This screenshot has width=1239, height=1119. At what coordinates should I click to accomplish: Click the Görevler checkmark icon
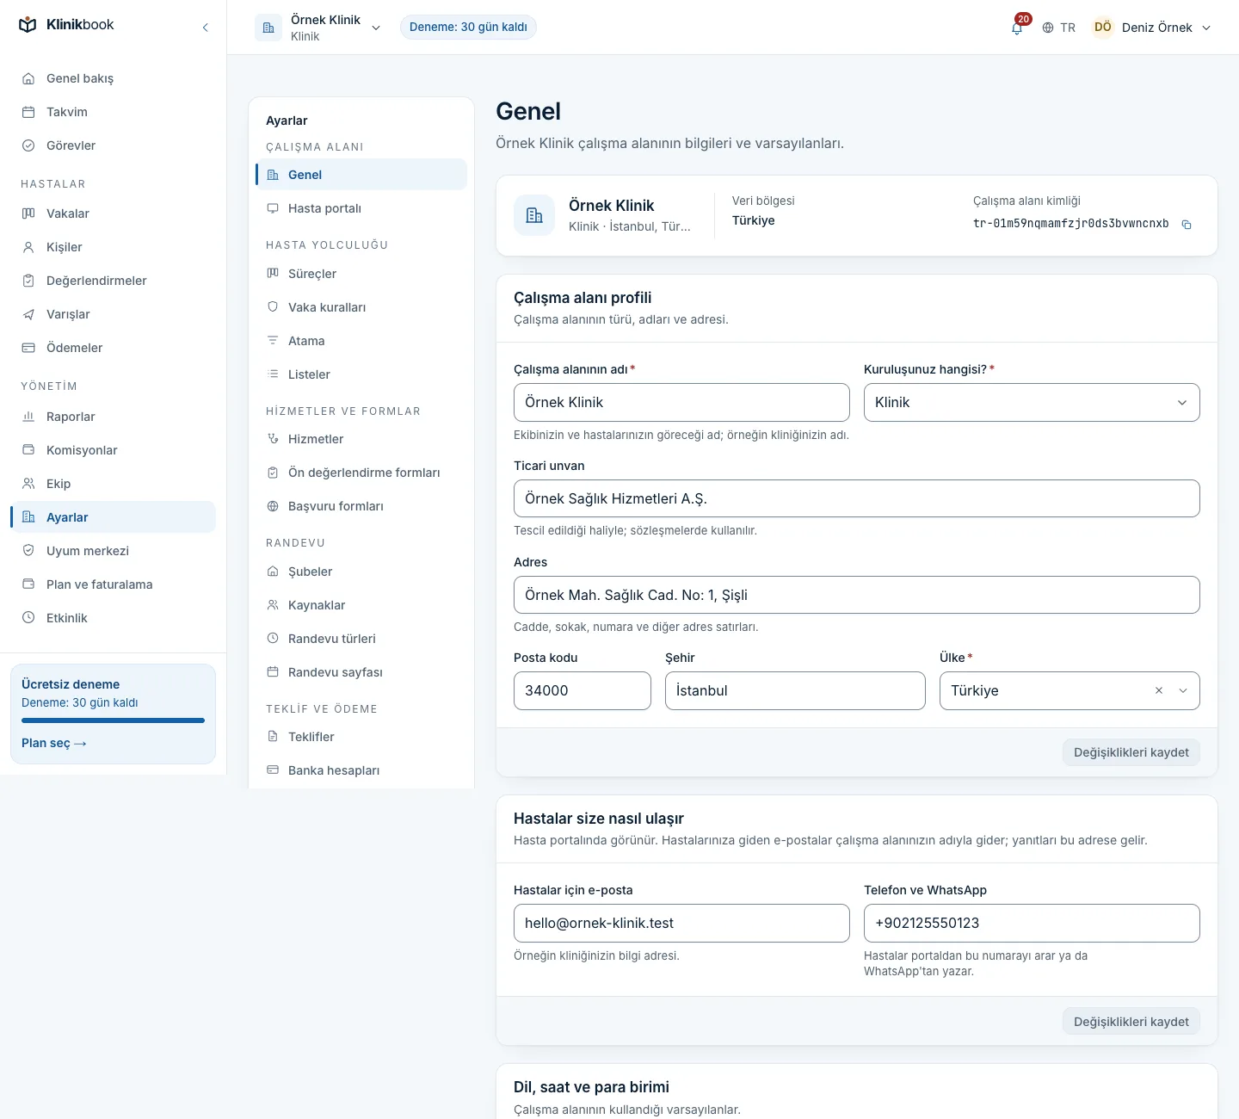[28, 145]
